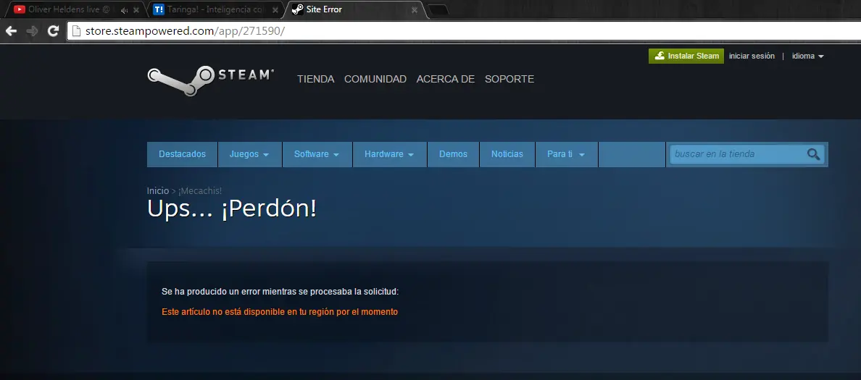This screenshot has width=861, height=380.
Task: Click the browser forward arrow
Action: [x=33, y=31]
